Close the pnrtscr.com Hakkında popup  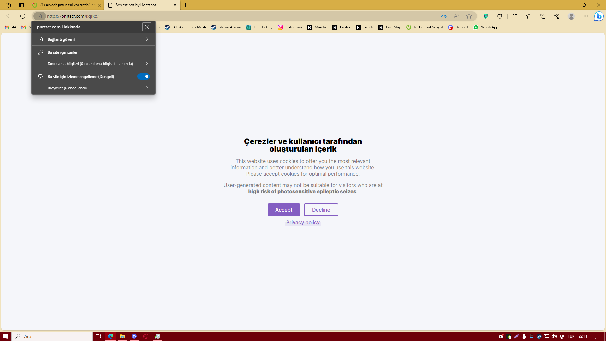point(147,27)
